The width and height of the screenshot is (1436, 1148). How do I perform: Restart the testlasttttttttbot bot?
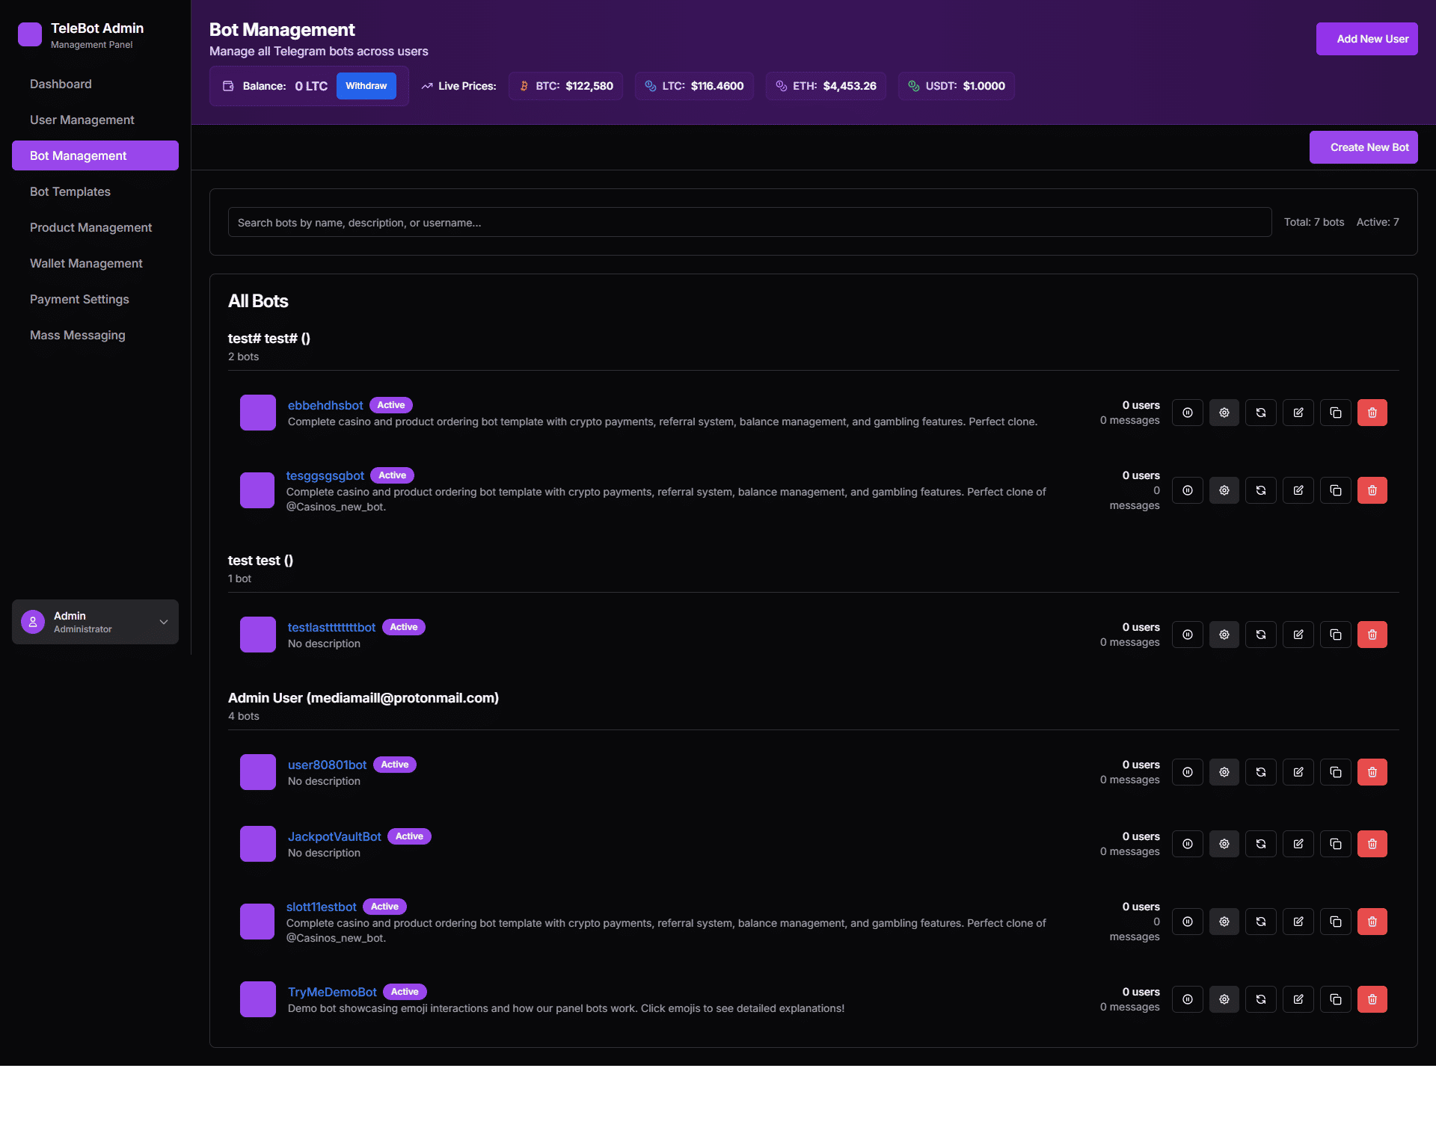[1260, 635]
